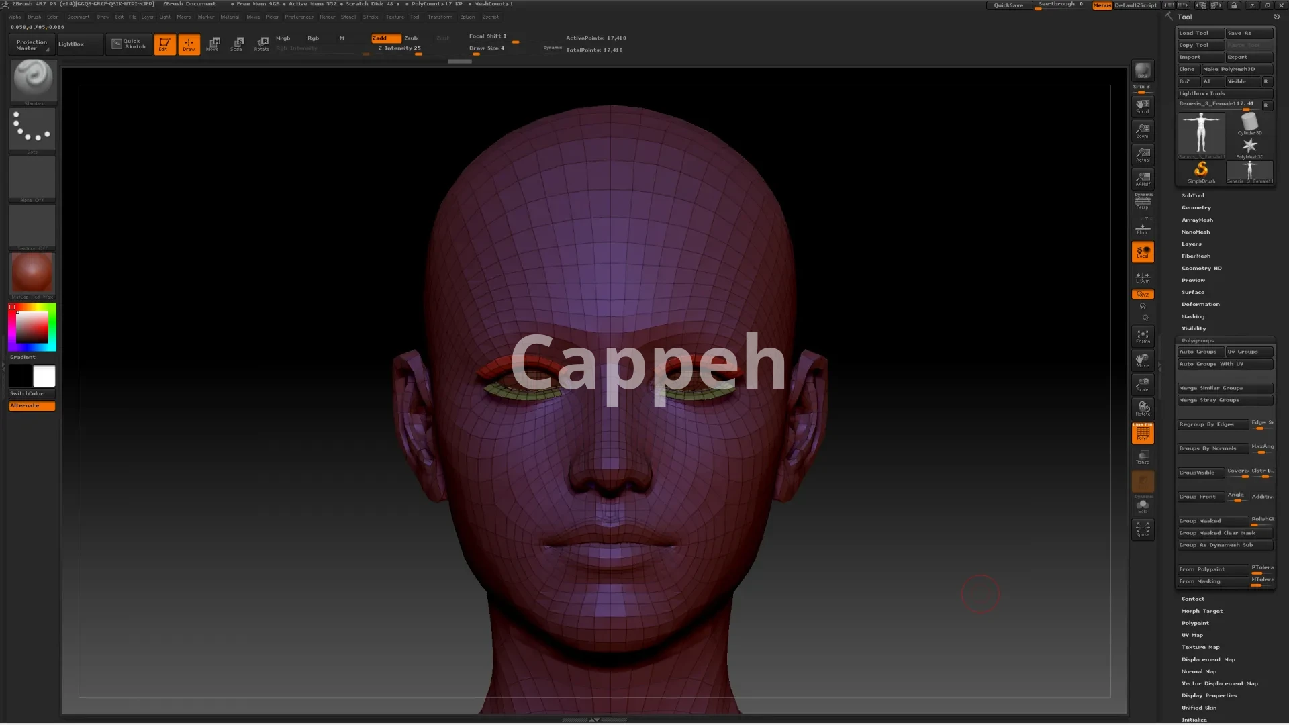Screen dimensions: 1289x725
Task: Click the BPR render icon
Action: 1142,71
